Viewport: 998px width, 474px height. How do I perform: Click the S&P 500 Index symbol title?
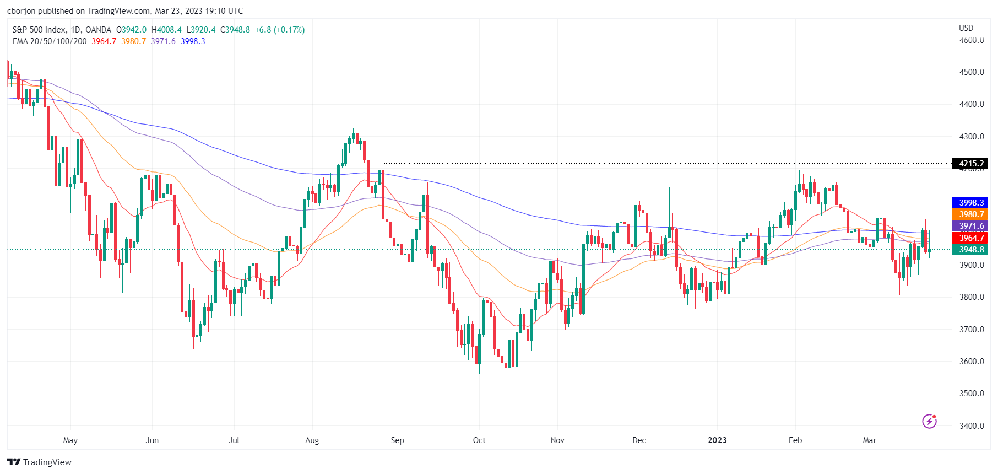click(x=39, y=30)
